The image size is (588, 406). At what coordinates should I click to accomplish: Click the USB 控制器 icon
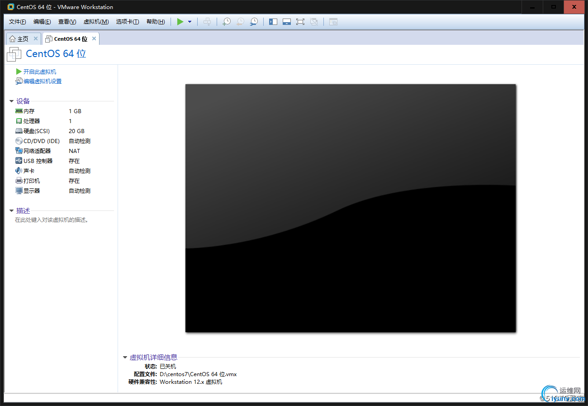[19, 161]
